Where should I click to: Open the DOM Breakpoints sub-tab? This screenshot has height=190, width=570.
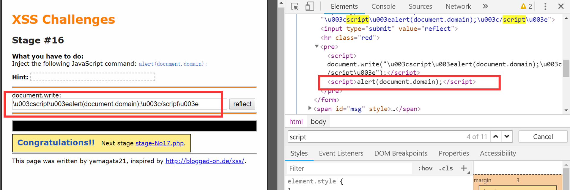click(x=401, y=153)
